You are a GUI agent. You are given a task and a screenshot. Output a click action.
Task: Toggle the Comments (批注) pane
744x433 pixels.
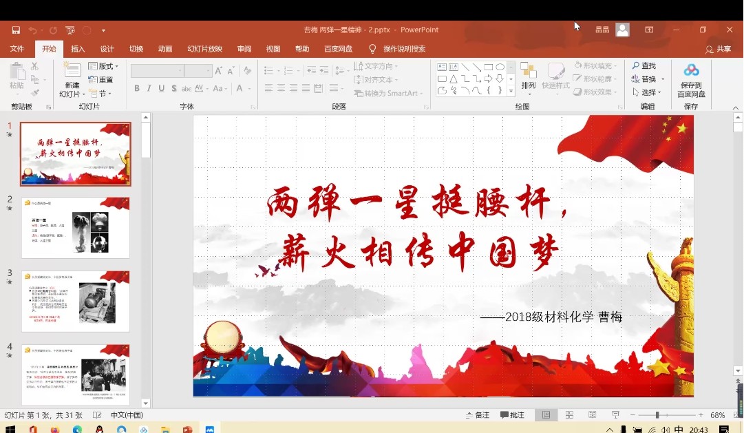point(513,415)
